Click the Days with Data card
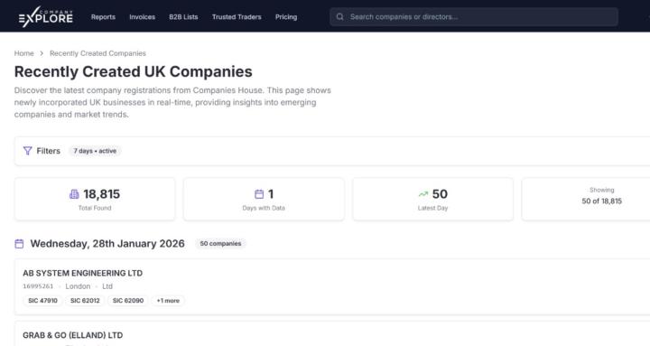This screenshot has width=650, height=346. [x=264, y=199]
